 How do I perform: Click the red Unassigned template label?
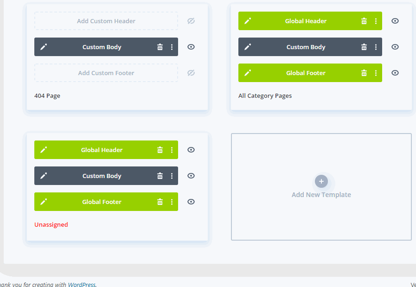(x=51, y=225)
